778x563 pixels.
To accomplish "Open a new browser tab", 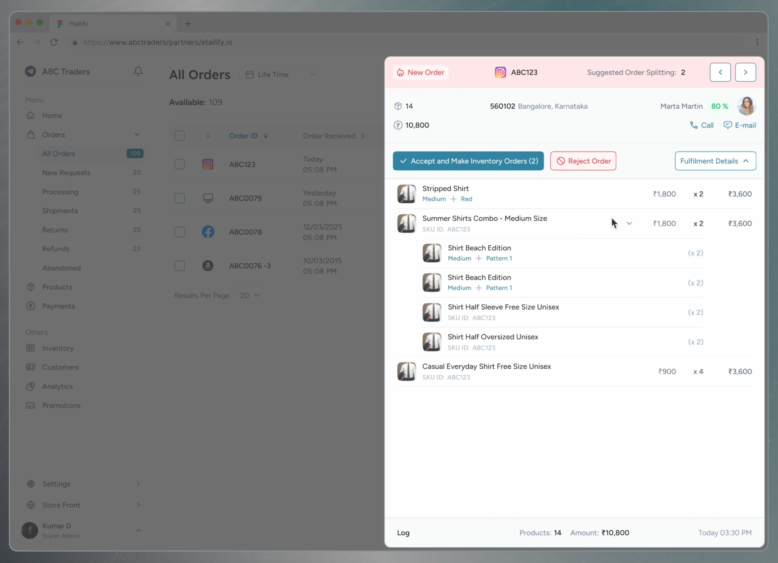I will (x=188, y=24).
